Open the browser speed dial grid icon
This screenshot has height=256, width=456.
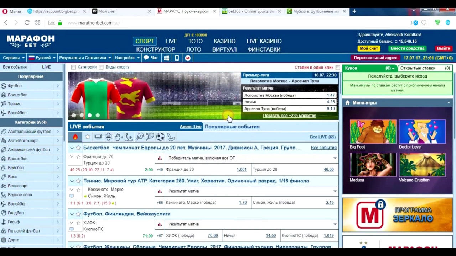(38, 22)
